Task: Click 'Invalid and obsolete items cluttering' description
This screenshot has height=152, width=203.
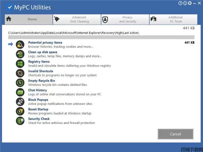Action: pyautogui.click(x=69, y=66)
